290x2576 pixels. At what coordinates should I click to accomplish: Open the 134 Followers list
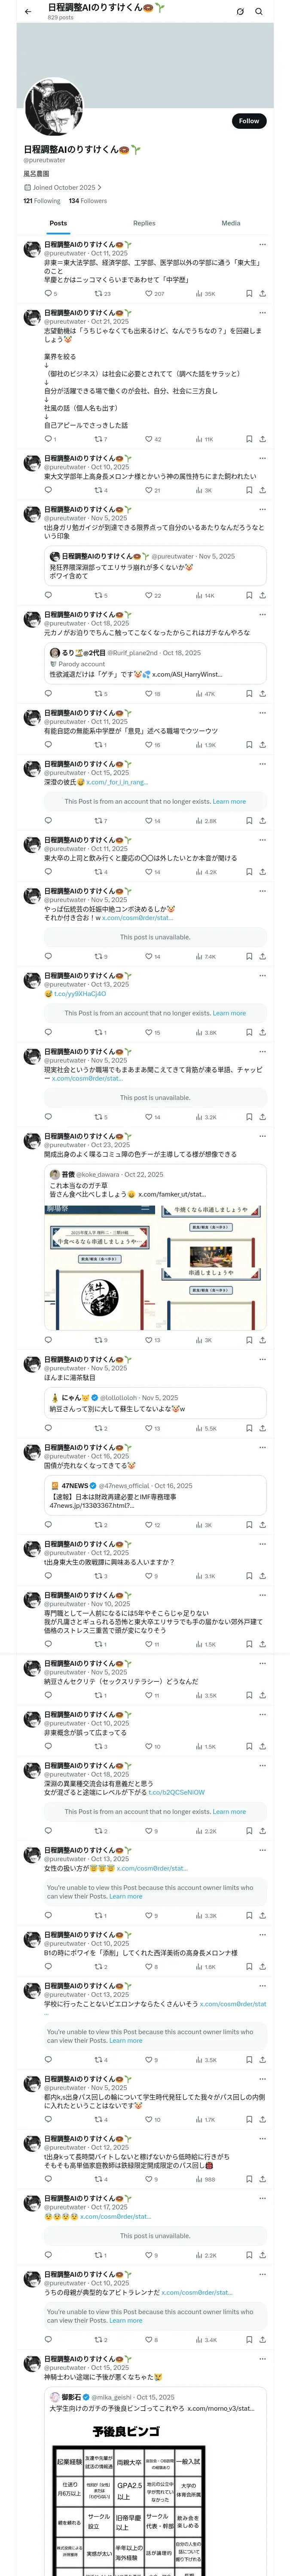88,201
